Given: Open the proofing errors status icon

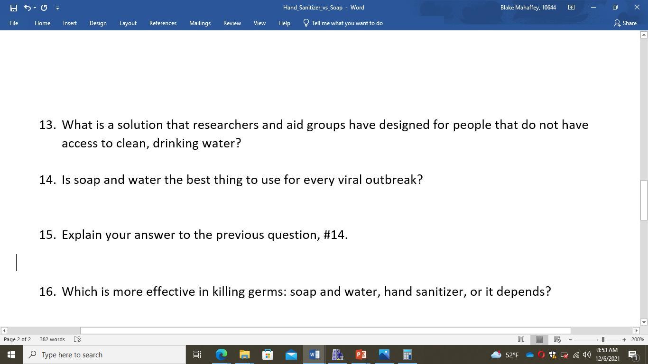Looking at the screenshot, I should (77, 339).
